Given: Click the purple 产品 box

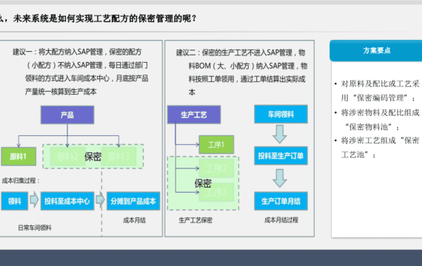Looking at the screenshot, I should click(x=67, y=115).
